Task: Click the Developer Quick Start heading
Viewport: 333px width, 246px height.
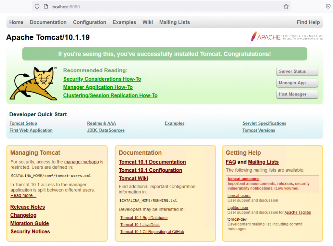Action: point(38,114)
